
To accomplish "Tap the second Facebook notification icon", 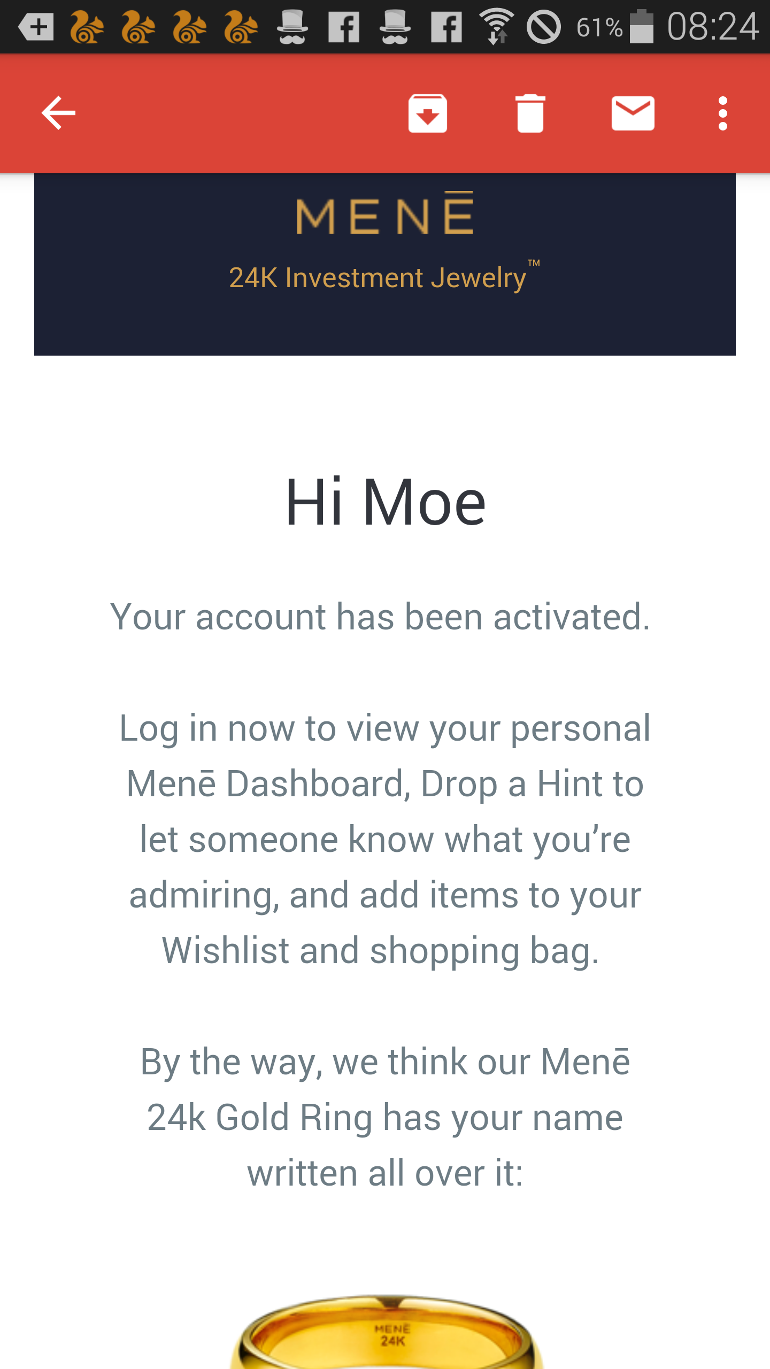I will coord(446,27).
